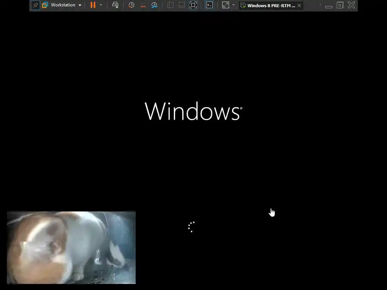Expand the stretch guest dropdown arrow
This screenshot has width=387, height=290.
(x=234, y=5)
